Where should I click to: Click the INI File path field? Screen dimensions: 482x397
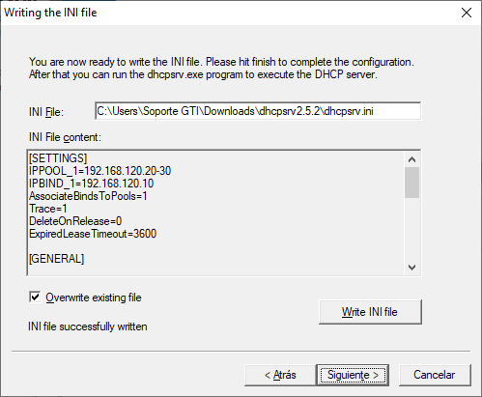(x=258, y=111)
